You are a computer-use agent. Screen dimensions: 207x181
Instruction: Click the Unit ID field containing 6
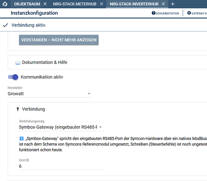[x=61, y=166]
